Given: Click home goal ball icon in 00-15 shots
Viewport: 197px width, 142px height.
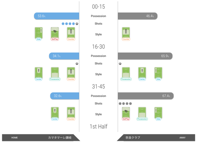Looking at the screenshot, I should point(77,24).
